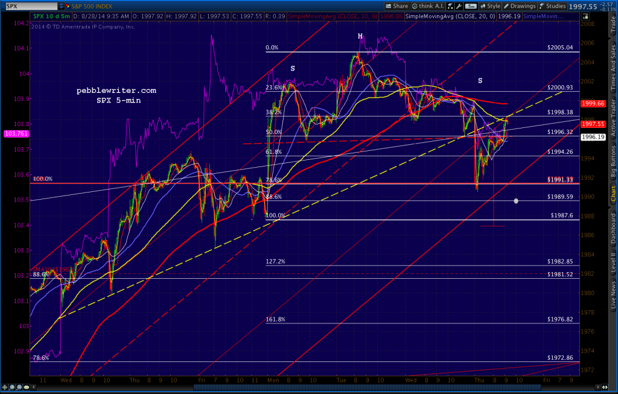
Task: Click the $1994.26 Fibonacci level label
Action: coord(560,151)
